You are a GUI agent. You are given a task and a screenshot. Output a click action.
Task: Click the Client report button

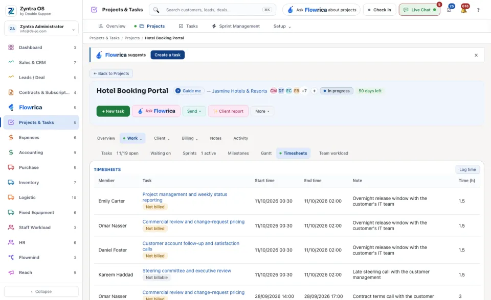pyautogui.click(x=228, y=111)
